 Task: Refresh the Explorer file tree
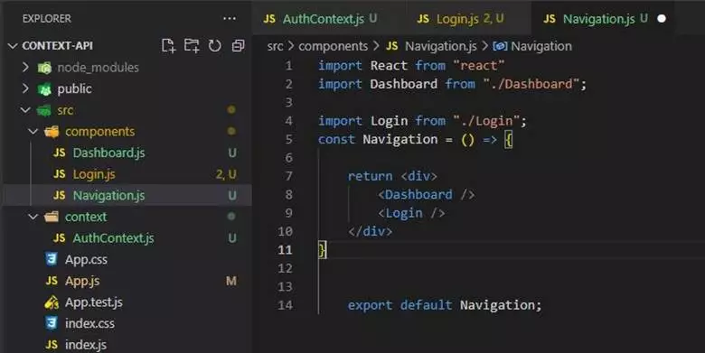(x=215, y=46)
